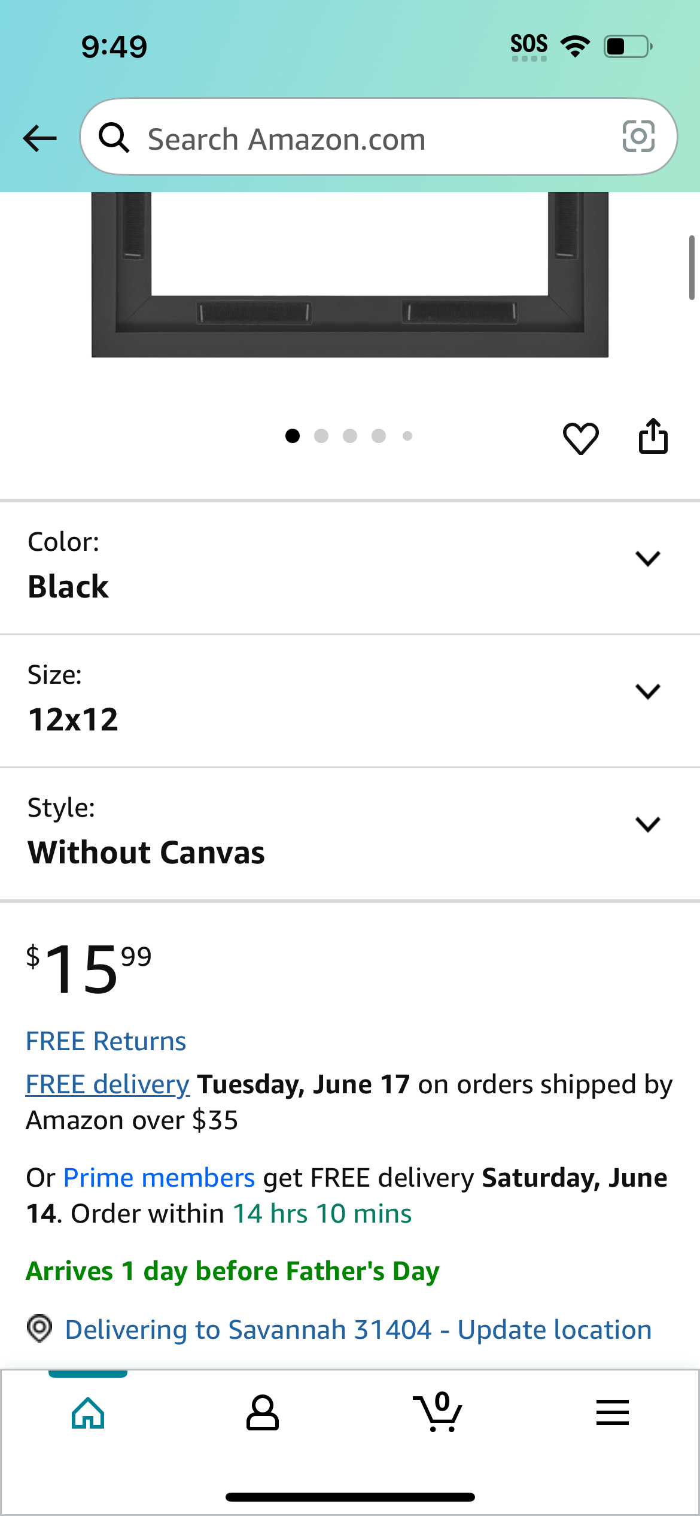
Task: Open the FREE Returns link
Action: [106, 1041]
